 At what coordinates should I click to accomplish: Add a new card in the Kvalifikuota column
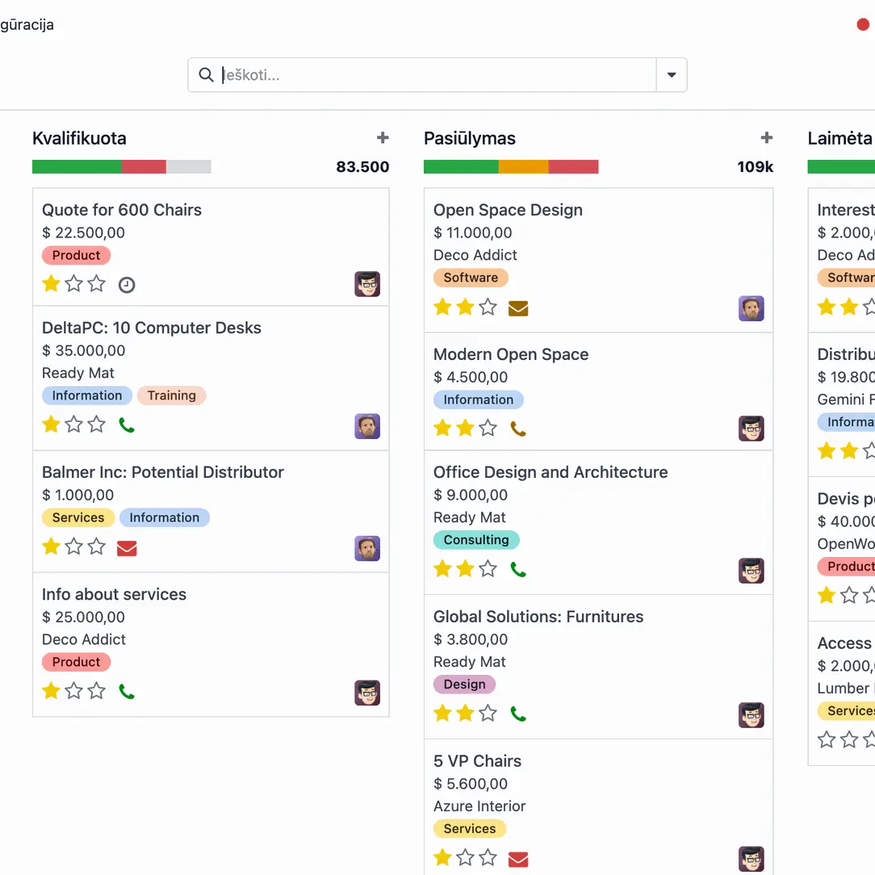pyautogui.click(x=383, y=138)
